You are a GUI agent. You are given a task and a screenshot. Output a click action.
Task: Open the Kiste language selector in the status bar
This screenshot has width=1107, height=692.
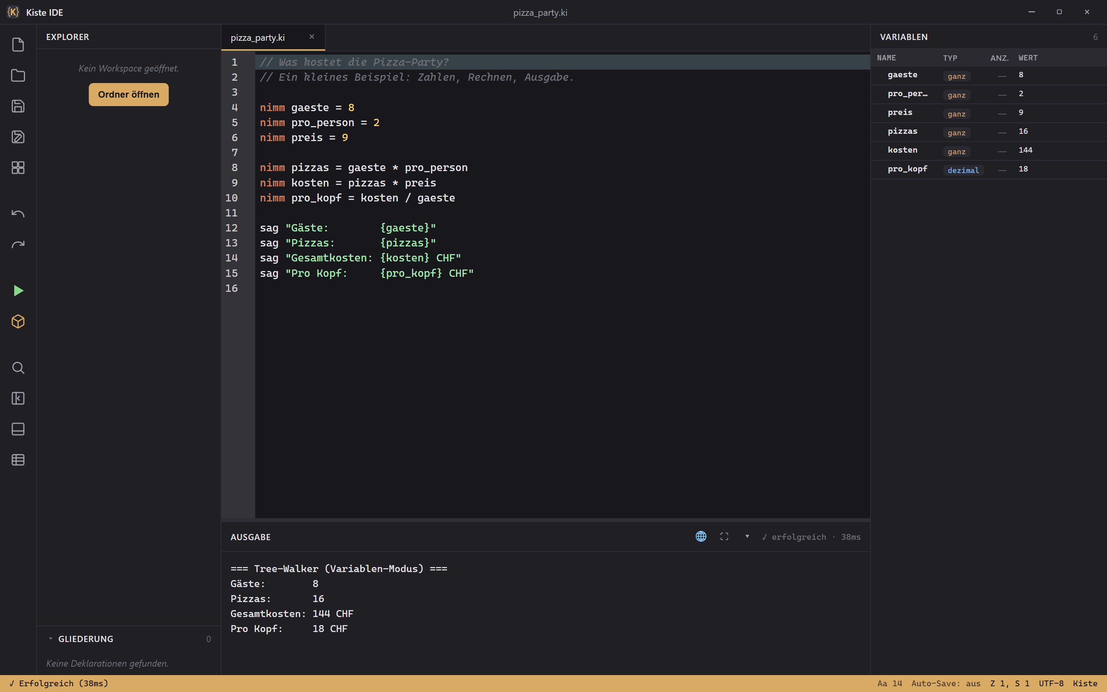coord(1085,683)
